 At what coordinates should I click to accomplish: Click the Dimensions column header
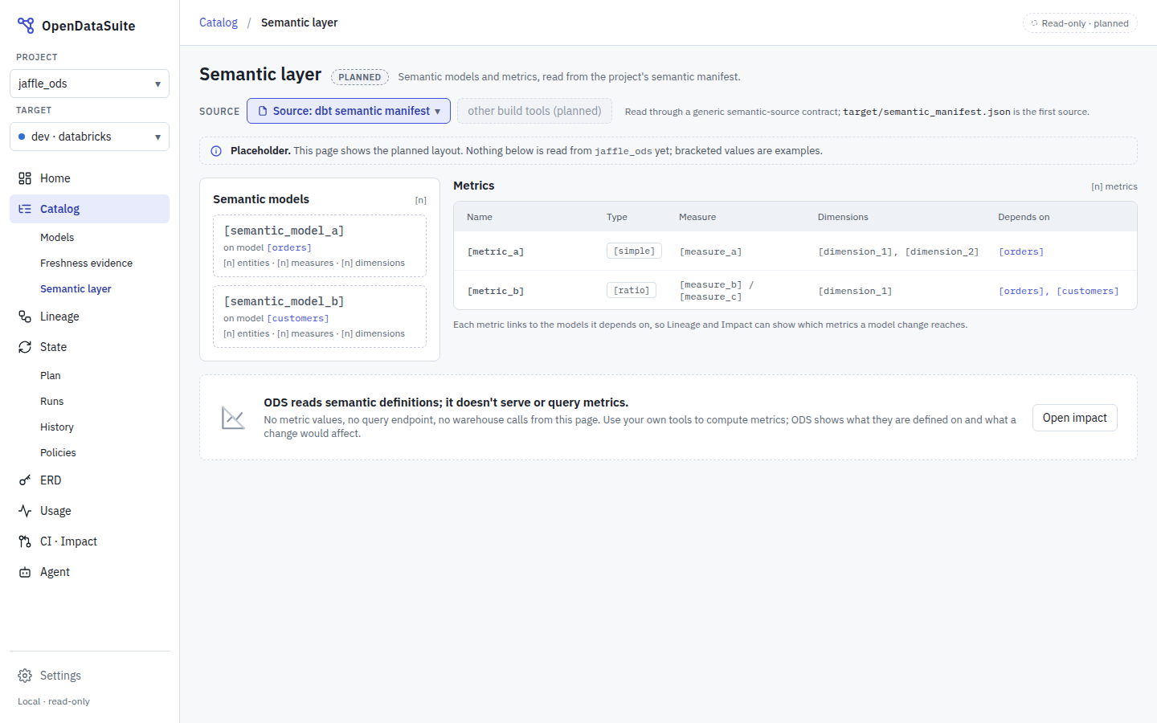[x=843, y=217]
